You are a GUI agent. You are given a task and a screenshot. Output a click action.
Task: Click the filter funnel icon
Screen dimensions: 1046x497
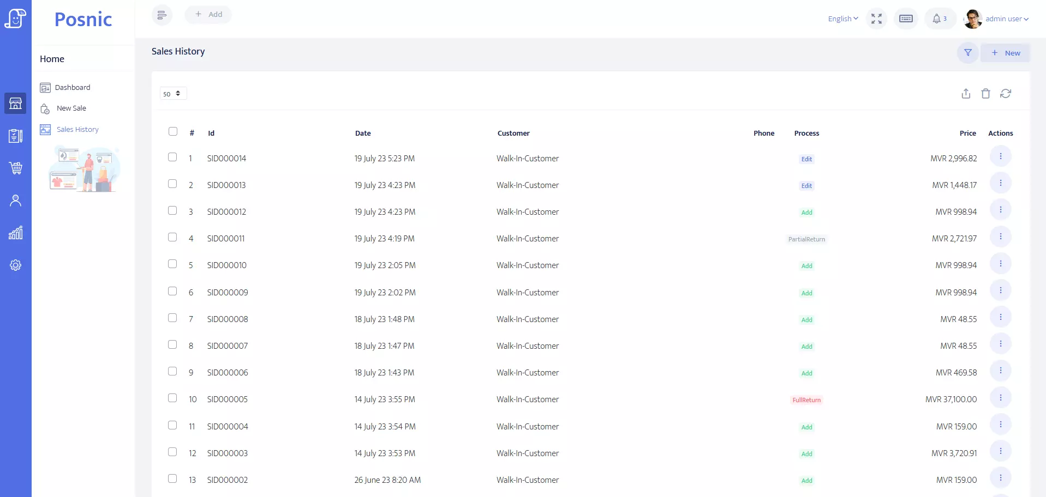tap(967, 53)
